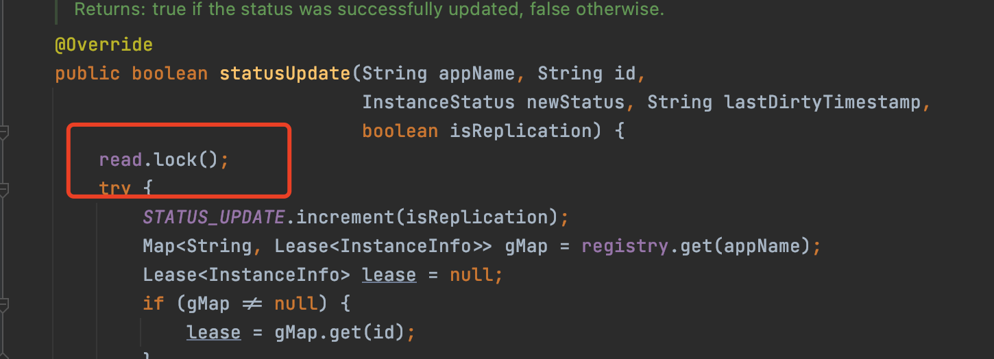
Task: Collapse fold marker beside the try line
Action: [3, 188]
